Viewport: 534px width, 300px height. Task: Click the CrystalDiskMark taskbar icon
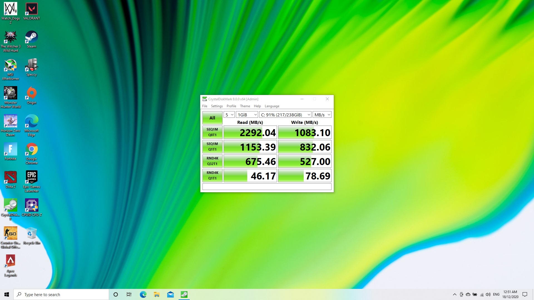(x=184, y=294)
